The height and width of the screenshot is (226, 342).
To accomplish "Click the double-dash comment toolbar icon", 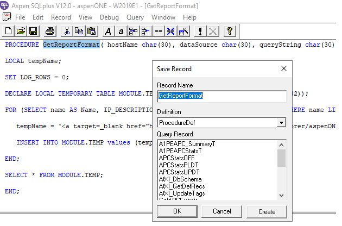I will click(x=159, y=31).
